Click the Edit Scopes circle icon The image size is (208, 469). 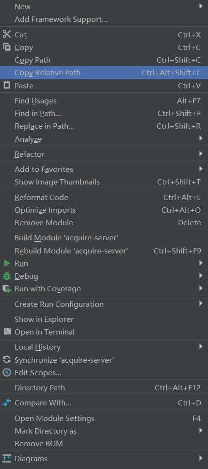tap(7, 373)
